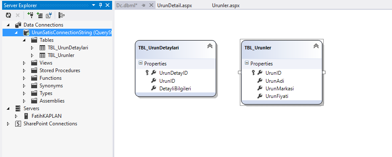Select UrunMarkasi property in diagram
The width and height of the screenshot is (392, 157).
tap(279, 88)
